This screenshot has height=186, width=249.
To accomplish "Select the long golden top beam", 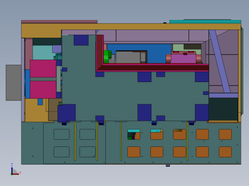I will (131, 27).
